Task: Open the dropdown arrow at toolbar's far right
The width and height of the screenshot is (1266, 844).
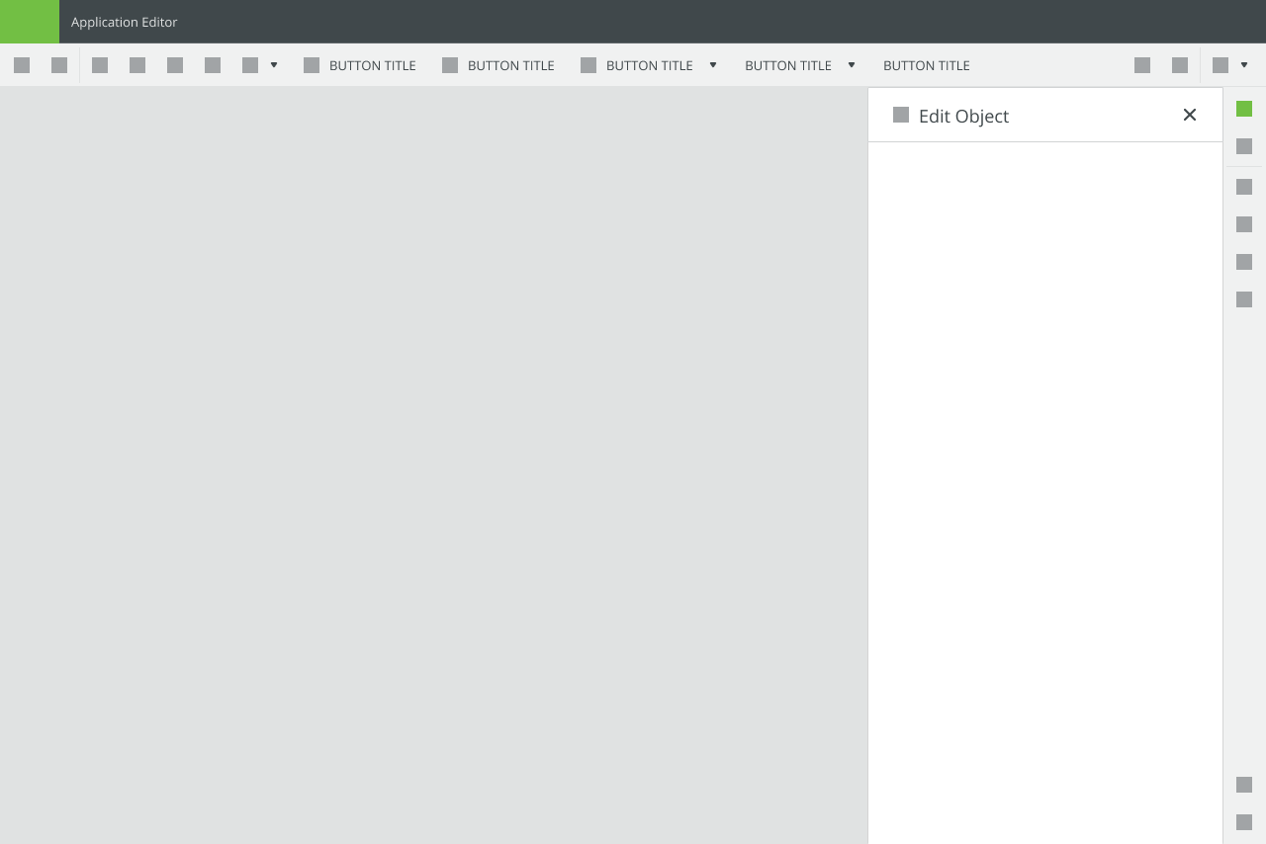Action: 1244,65
